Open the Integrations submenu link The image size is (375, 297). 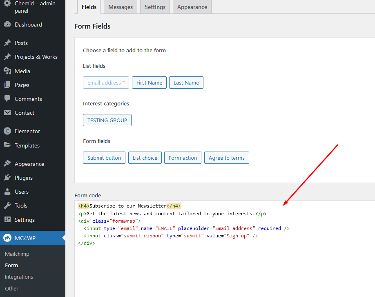[19, 277]
